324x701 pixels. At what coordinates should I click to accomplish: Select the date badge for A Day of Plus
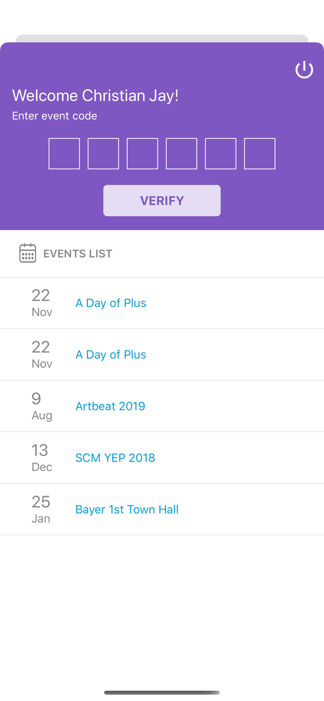point(41,303)
